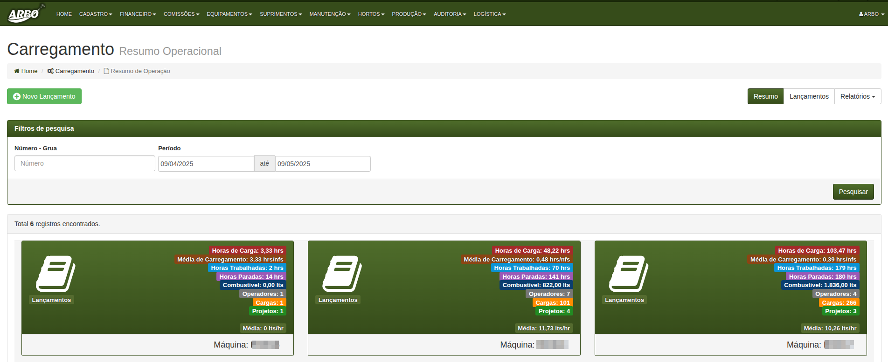The height and width of the screenshot is (362, 888).
Task: Open the Cadastro dropdown menu
Action: [x=96, y=14]
